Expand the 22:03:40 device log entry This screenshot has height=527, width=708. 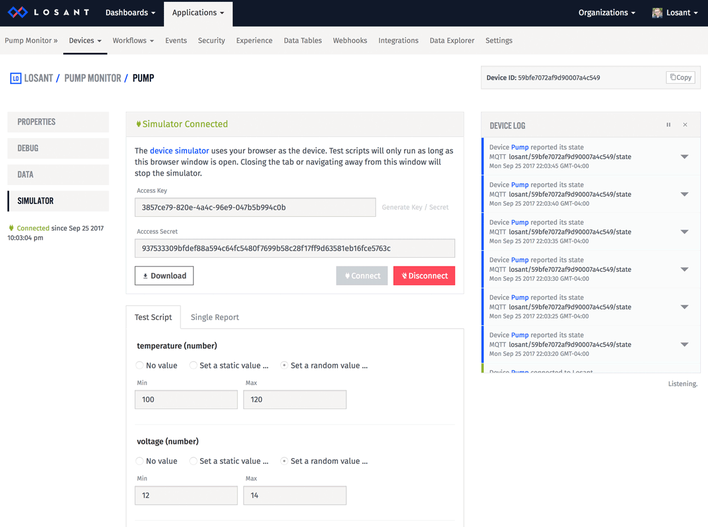[684, 195]
